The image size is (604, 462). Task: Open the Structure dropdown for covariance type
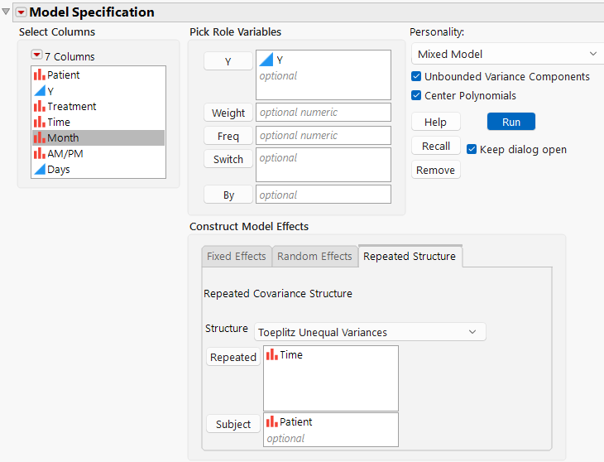point(369,332)
